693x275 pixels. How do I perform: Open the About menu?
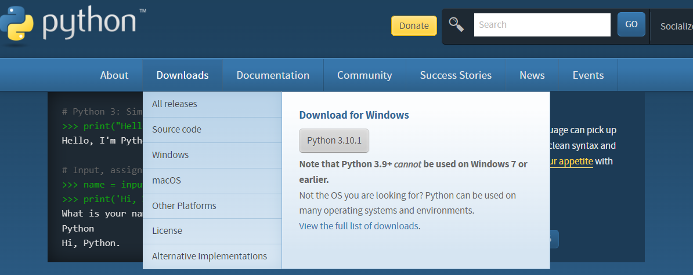114,75
